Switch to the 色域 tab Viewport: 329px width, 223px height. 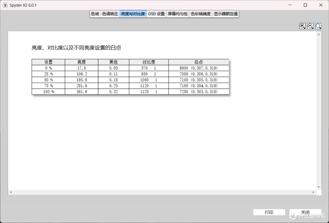95,14
